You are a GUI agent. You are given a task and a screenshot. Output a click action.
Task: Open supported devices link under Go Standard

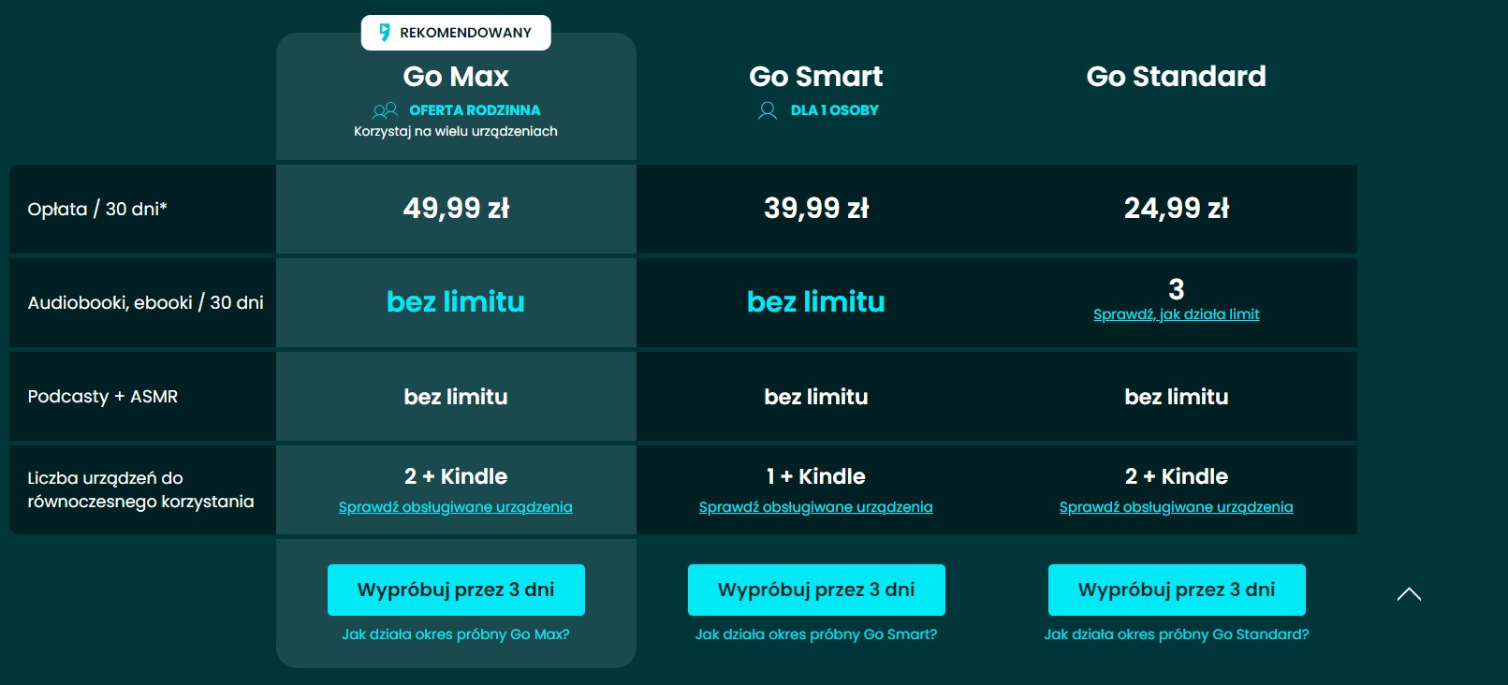[1177, 507]
